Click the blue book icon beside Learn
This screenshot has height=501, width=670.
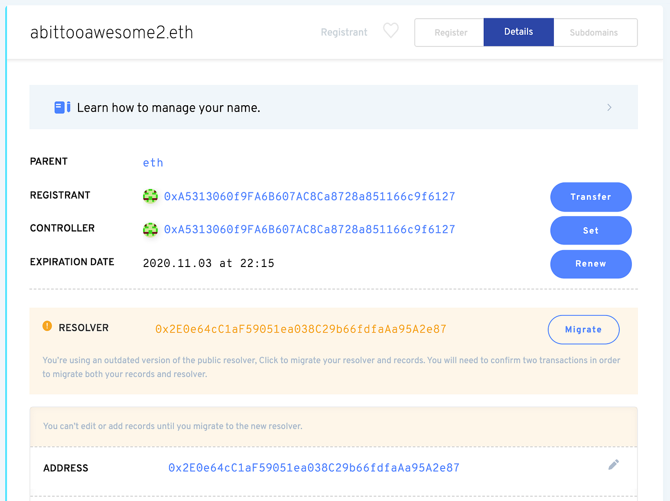62,107
